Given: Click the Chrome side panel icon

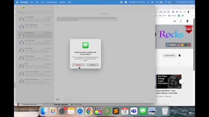Looking at the screenshot, I should 185,12.
